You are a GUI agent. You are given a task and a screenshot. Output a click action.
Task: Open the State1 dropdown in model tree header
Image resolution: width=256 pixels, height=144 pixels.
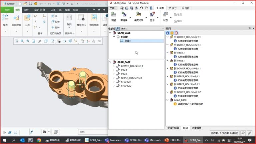coord(162,29)
